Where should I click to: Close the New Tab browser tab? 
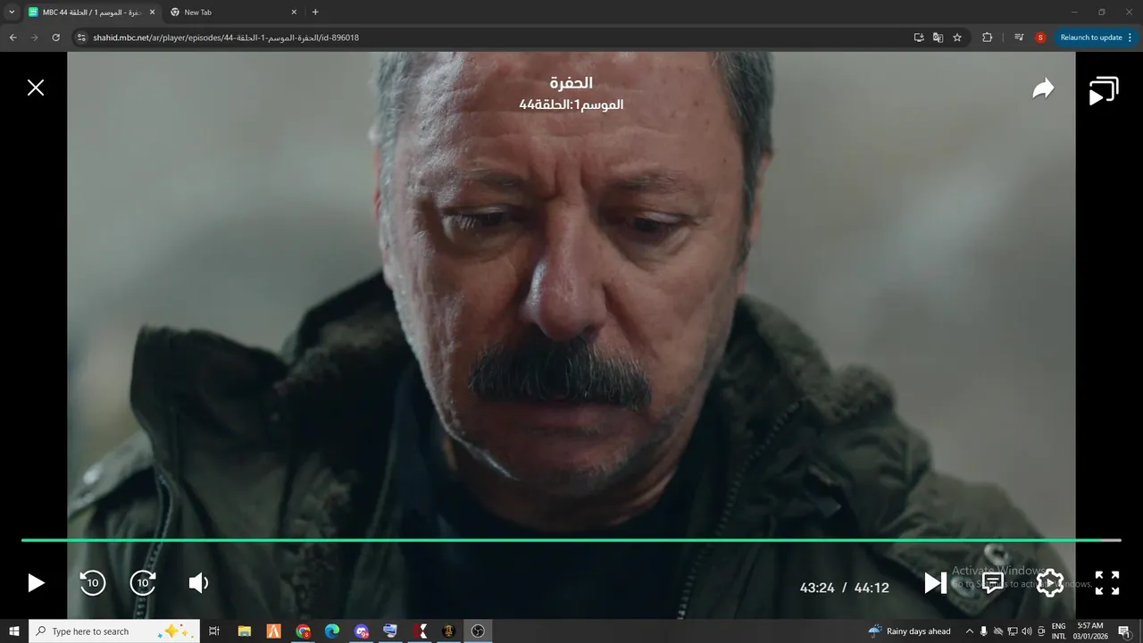(294, 13)
